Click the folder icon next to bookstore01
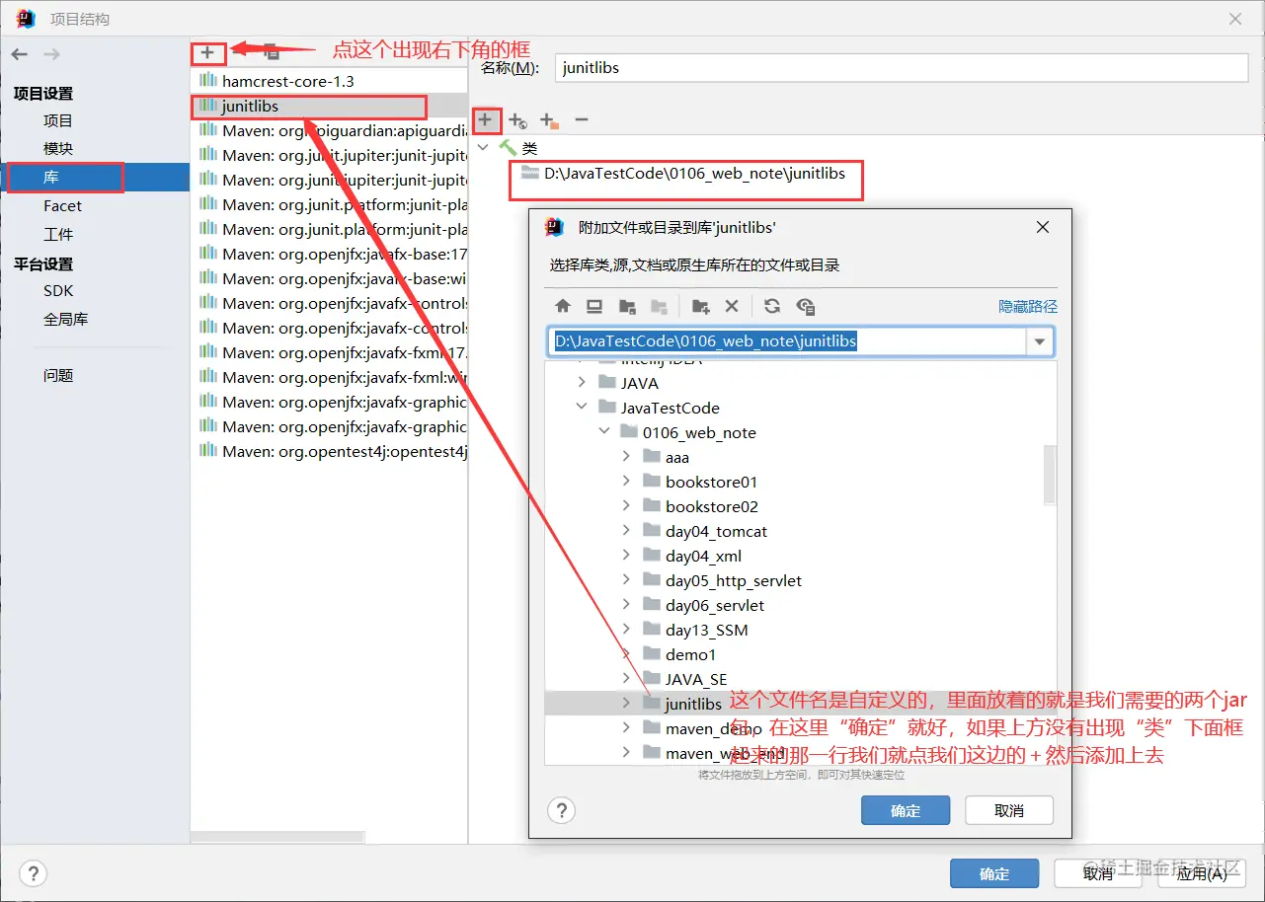Screen dimensions: 1265x902 [651, 481]
